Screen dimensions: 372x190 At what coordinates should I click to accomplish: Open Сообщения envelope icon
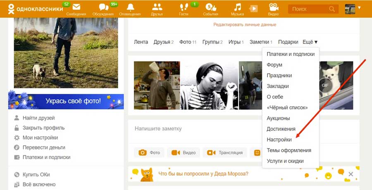point(76,7)
